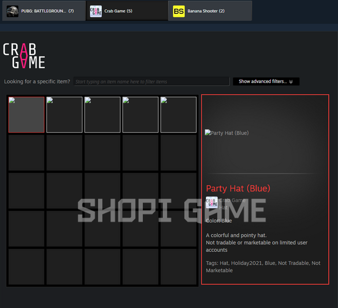Screen dimensions: 338x308
Task: Click the 'A colorful and pointy hat.' description
Action: (236, 235)
